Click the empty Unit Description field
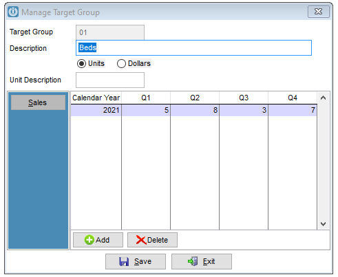The height and width of the screenshot is (277, 338). 110,80
